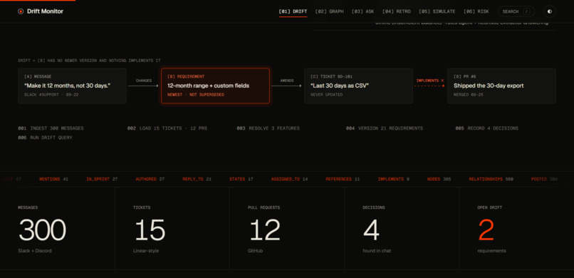Click the SLACK #SUPPORT · 09-22 source text
Viewport: 574px width, 278px height.
point(51,95)
